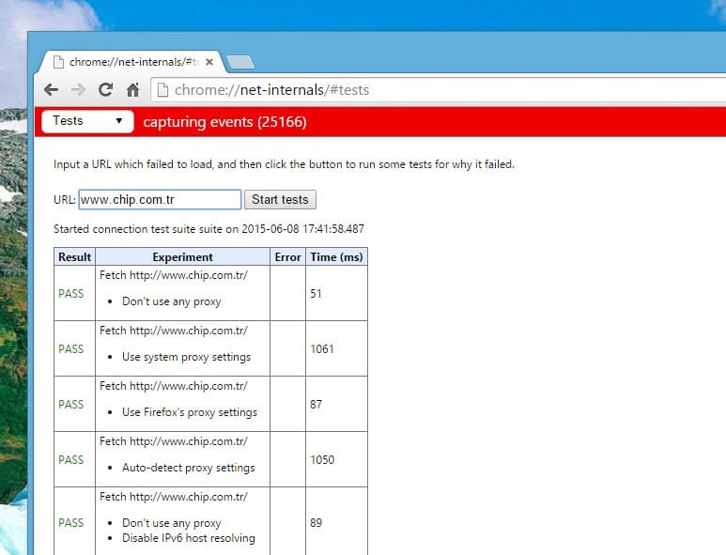Open the Home page icon
The image size is (726, 555).
(x=132, y=90)
